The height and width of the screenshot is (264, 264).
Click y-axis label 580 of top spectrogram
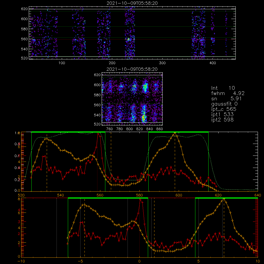tap(24, 29)
